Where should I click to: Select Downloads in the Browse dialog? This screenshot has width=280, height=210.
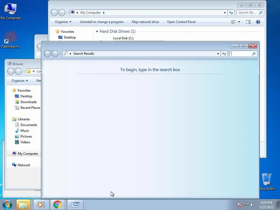[x=26, y=102]
